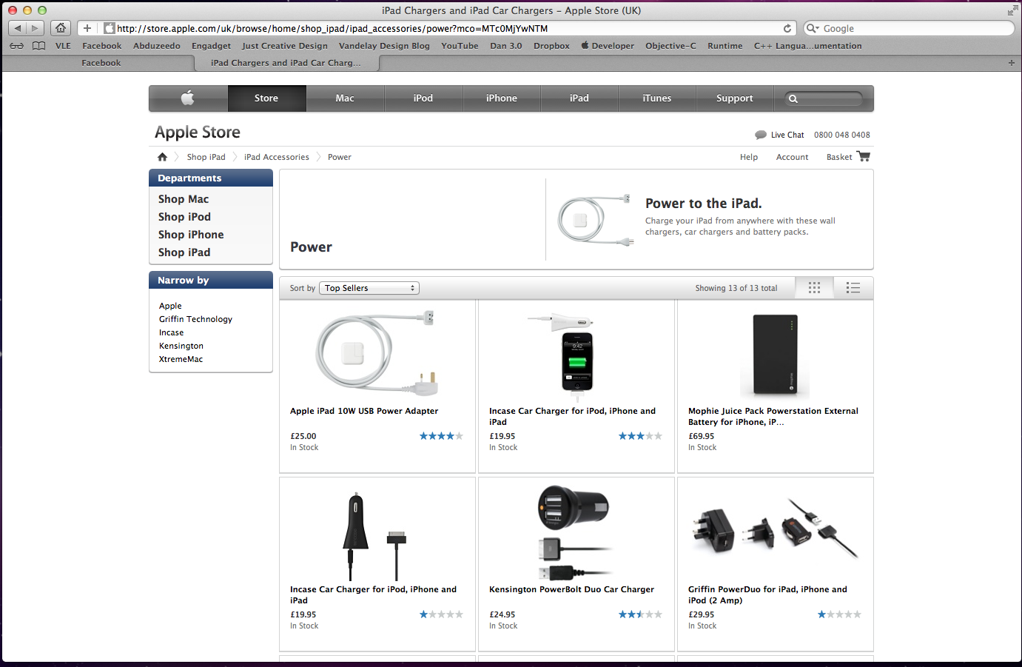Narrow results by XtremeMac
This screenshot has height=667, width=1022.
point(181,359)
